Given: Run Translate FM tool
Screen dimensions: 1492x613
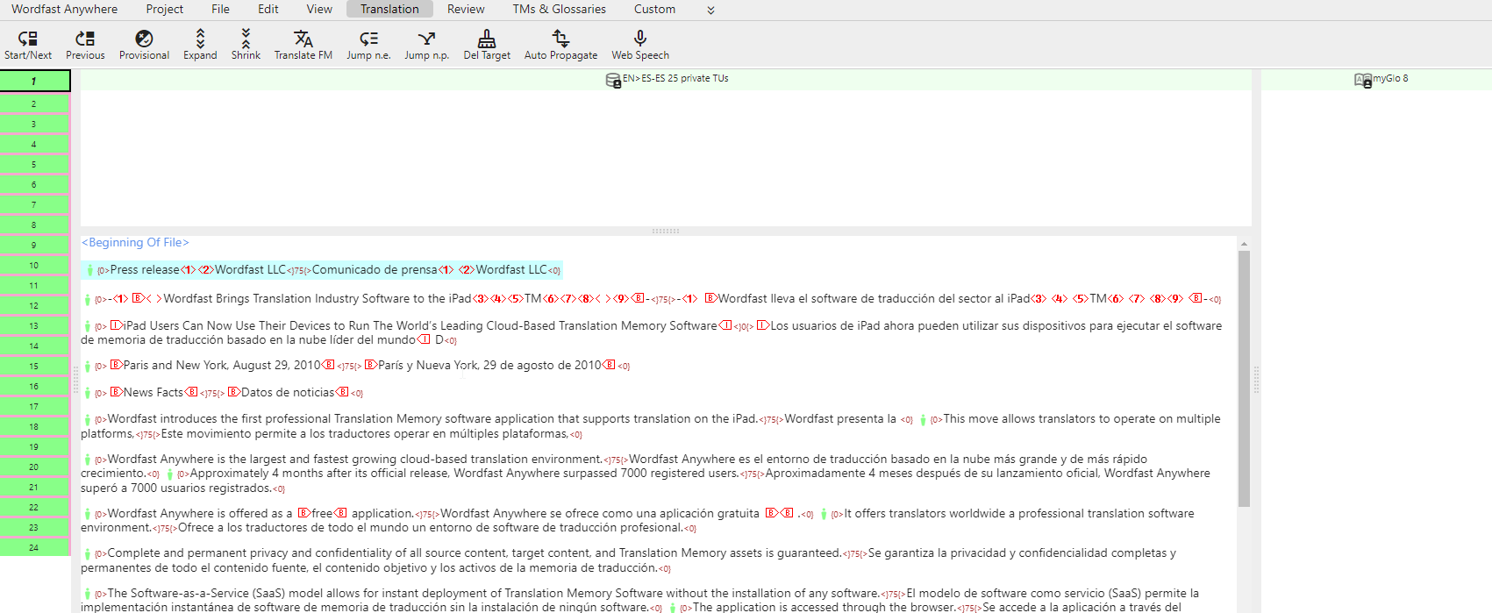Looking at the screenshot, I should coord(303,38).
